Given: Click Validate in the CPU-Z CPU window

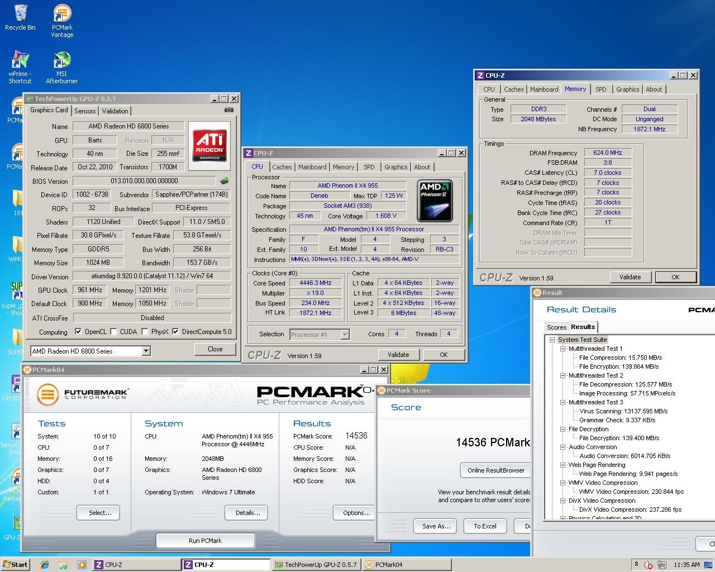Looking at the screenshot, I should 398,355.
